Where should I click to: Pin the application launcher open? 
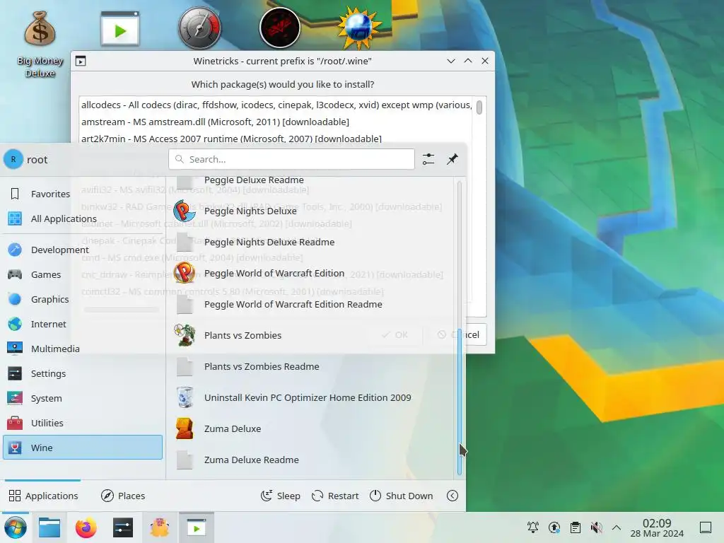coord(452,159)
